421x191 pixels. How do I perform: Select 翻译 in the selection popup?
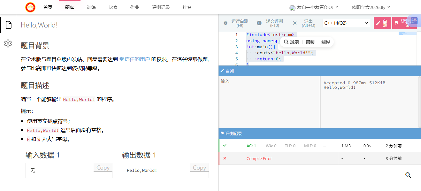click(326, 42)
